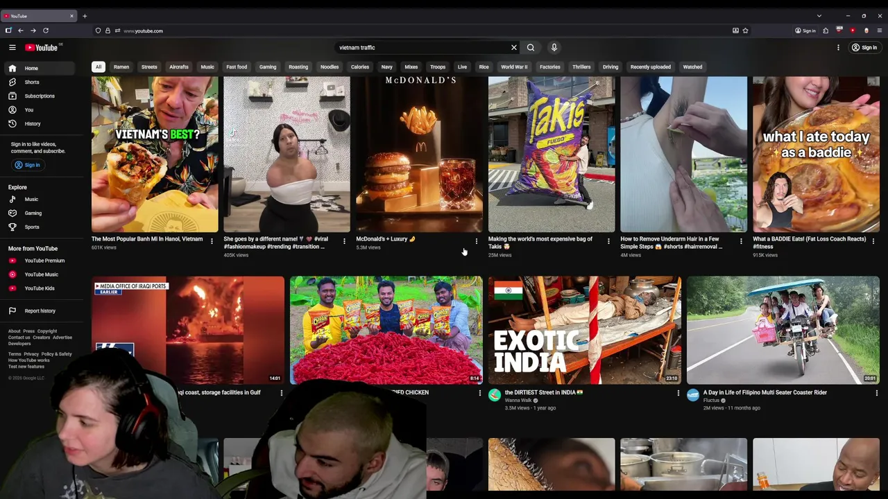Open YouTube Kids link

tap(40, 288)
